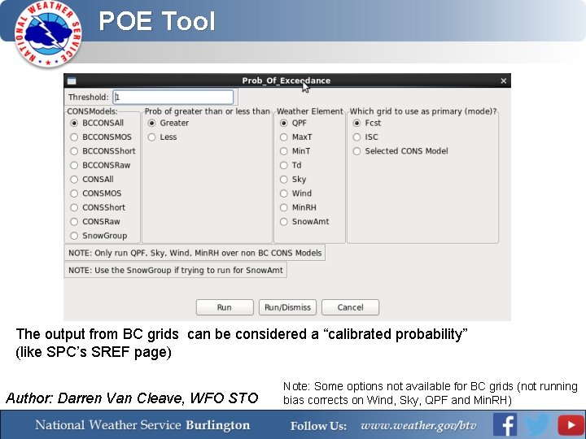Choose the BCCONSShort model
Screen dimensions: 586x439
(103, 151)
